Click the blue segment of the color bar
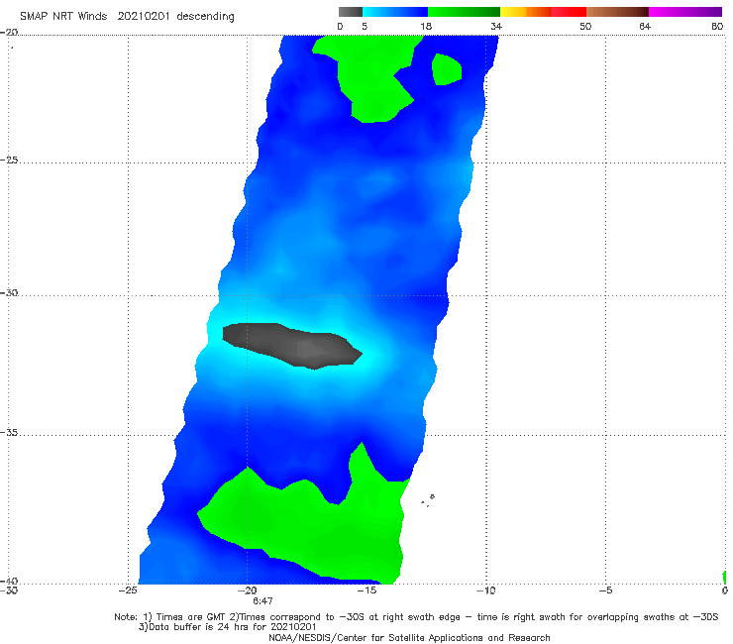Screen dimensions: 733x644 395,12
